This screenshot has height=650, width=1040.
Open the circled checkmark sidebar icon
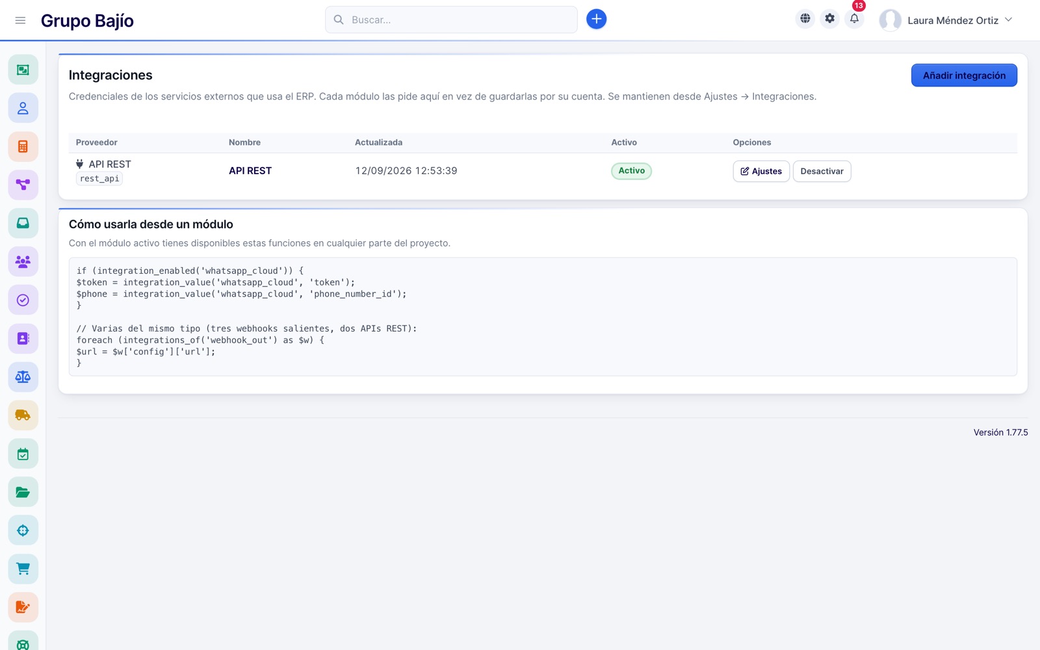(x=23, y=300)
